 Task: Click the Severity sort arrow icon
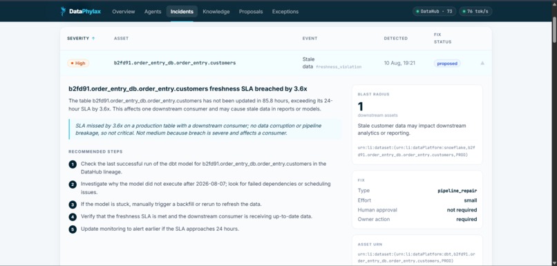93,39
